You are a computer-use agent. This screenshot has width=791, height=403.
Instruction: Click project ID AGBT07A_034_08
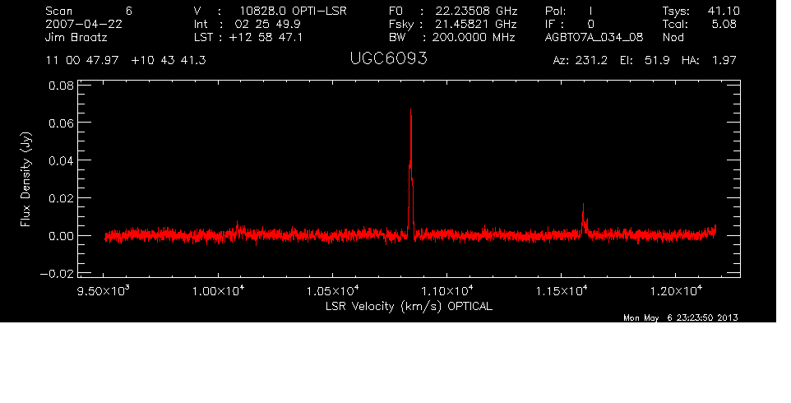594,37
